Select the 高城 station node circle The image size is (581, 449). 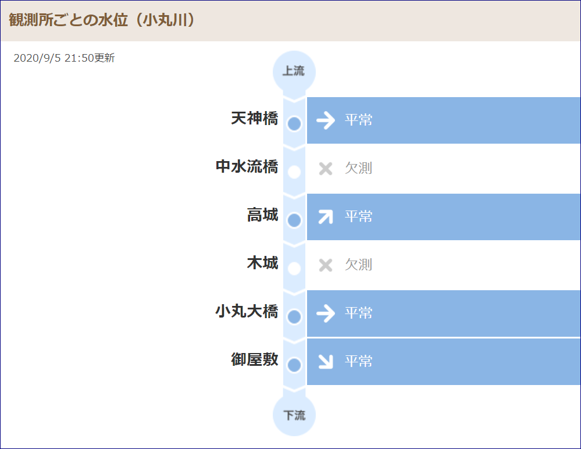point(294,220)
